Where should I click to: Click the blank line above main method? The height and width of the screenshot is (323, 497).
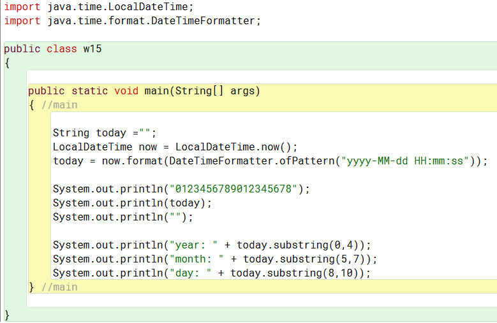coord(262,77)
